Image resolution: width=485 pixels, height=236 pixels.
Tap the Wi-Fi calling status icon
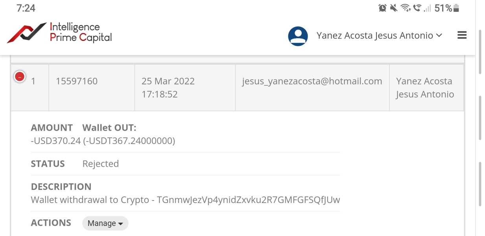[x=417, y=8]
